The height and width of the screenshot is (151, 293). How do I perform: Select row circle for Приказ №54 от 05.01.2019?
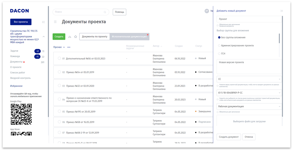(59, 72)
